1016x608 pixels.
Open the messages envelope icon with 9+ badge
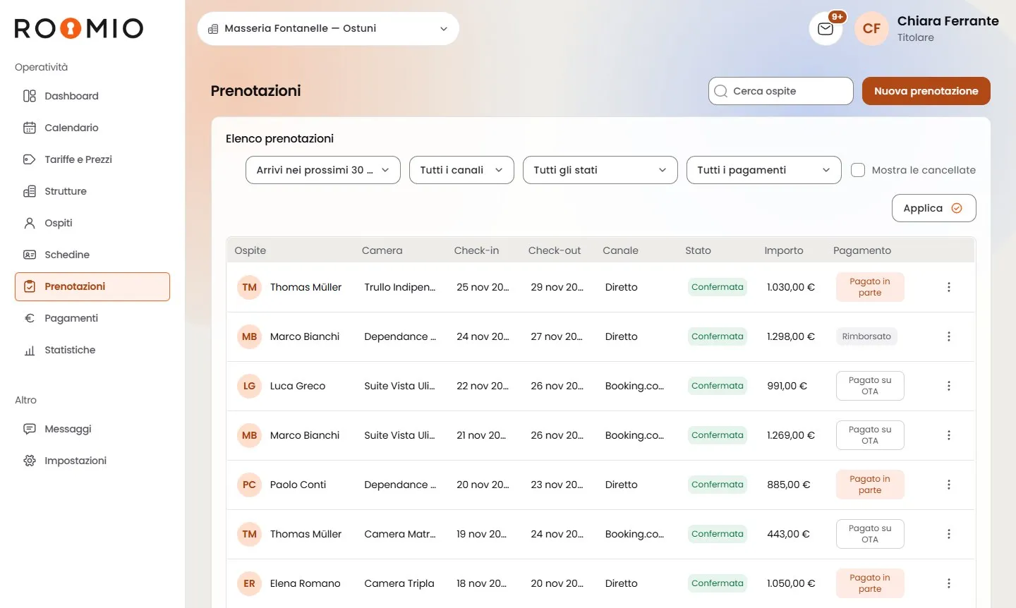tap(825, 29)
